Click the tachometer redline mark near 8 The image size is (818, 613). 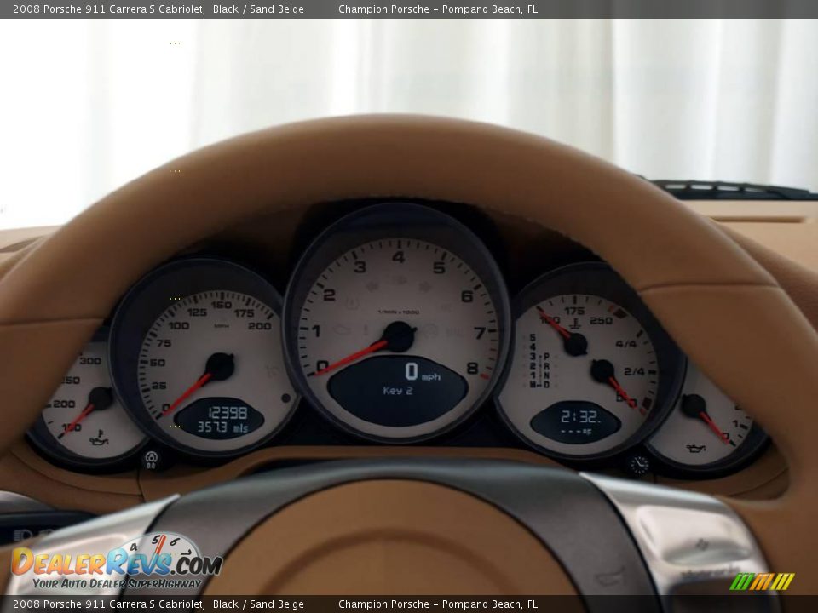pos(485,375)
